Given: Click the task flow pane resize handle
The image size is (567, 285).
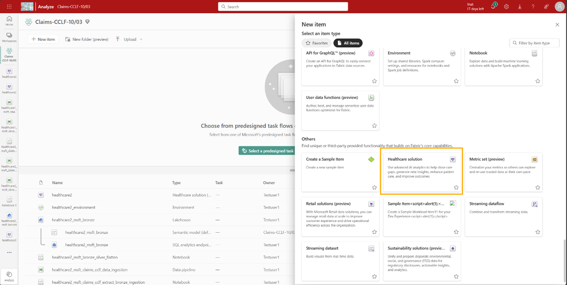Looking at the screenshot, I should click(292, 170).
